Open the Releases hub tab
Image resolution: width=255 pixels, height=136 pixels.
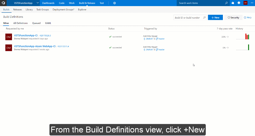(x=18, y=10)
